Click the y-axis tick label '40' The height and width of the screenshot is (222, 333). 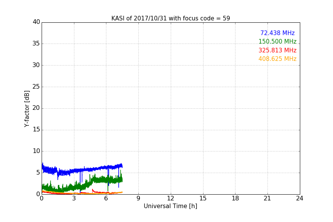(x=36, y=22)
